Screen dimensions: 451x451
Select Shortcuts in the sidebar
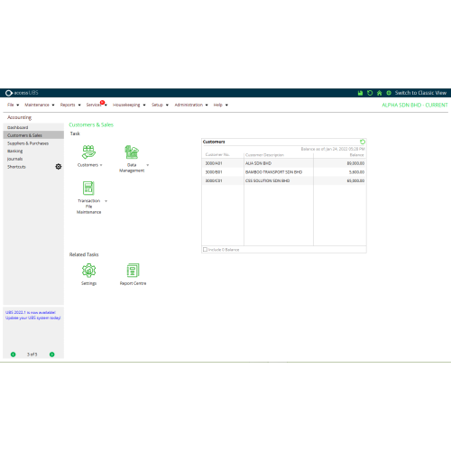click(x=16, y=167)
